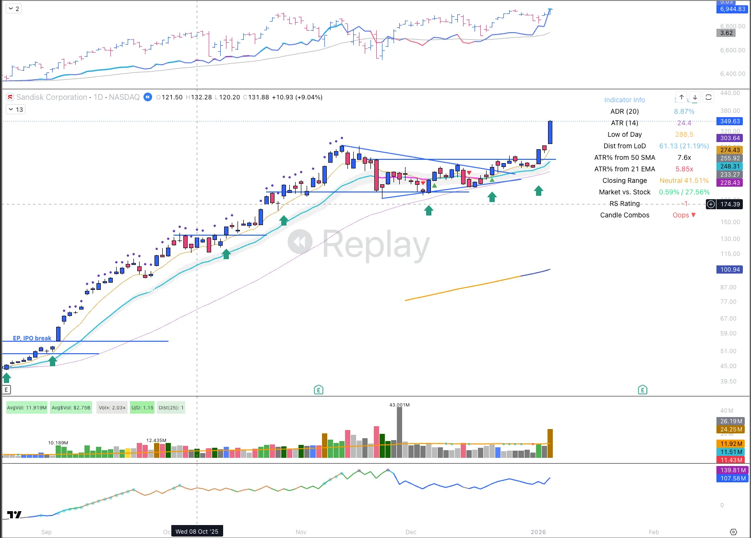Click the Market vs. Stock percentage value
This screenshot has width=751, height=538.
click(684, 192)
